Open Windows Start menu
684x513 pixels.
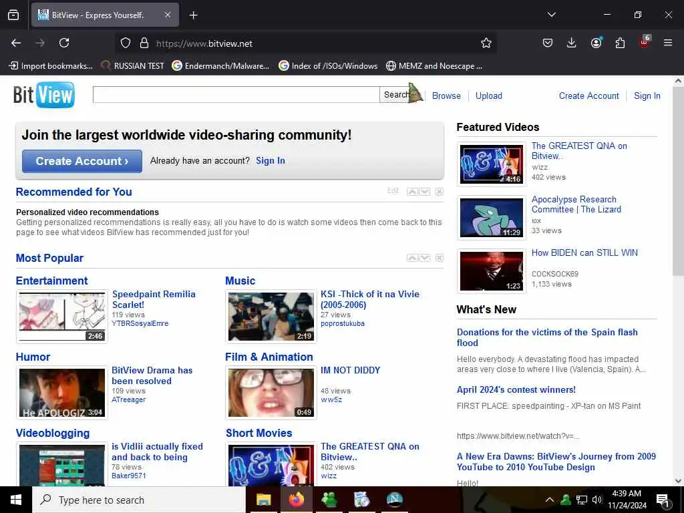(16, 500)
